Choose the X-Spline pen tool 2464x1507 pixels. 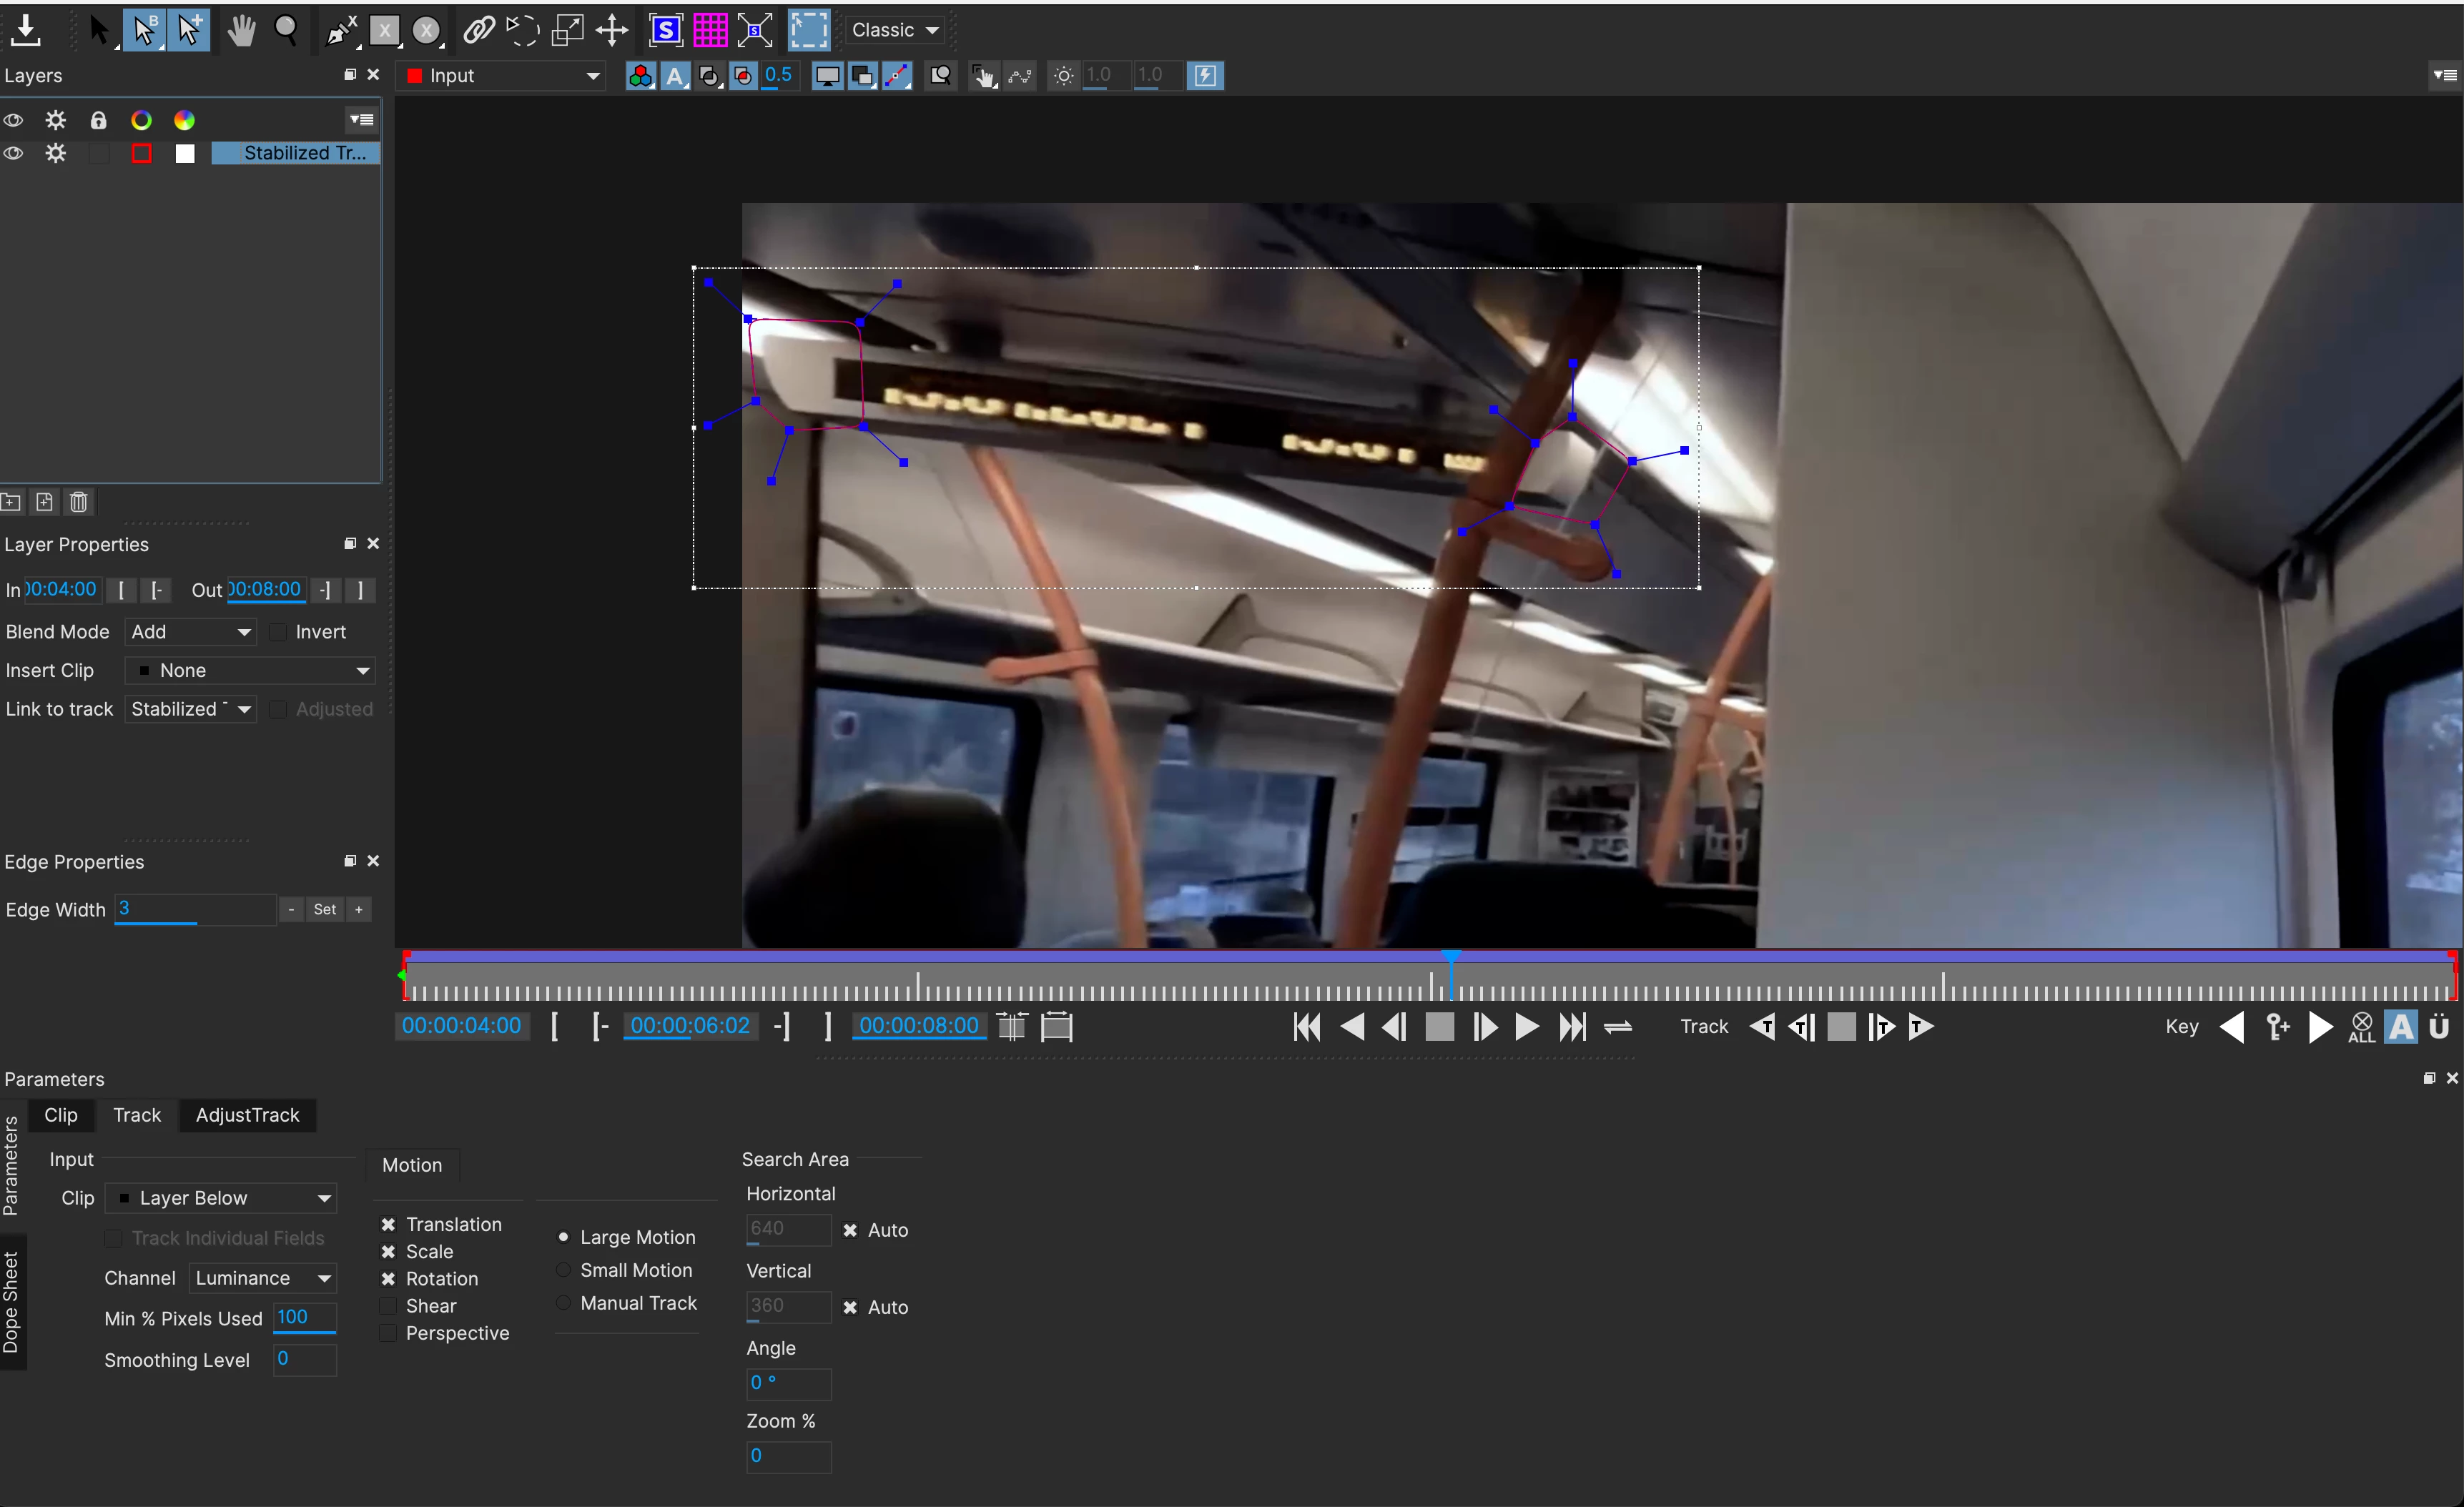341,30
